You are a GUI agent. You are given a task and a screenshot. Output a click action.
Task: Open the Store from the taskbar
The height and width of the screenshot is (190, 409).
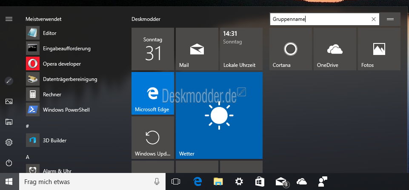point(260,181)
